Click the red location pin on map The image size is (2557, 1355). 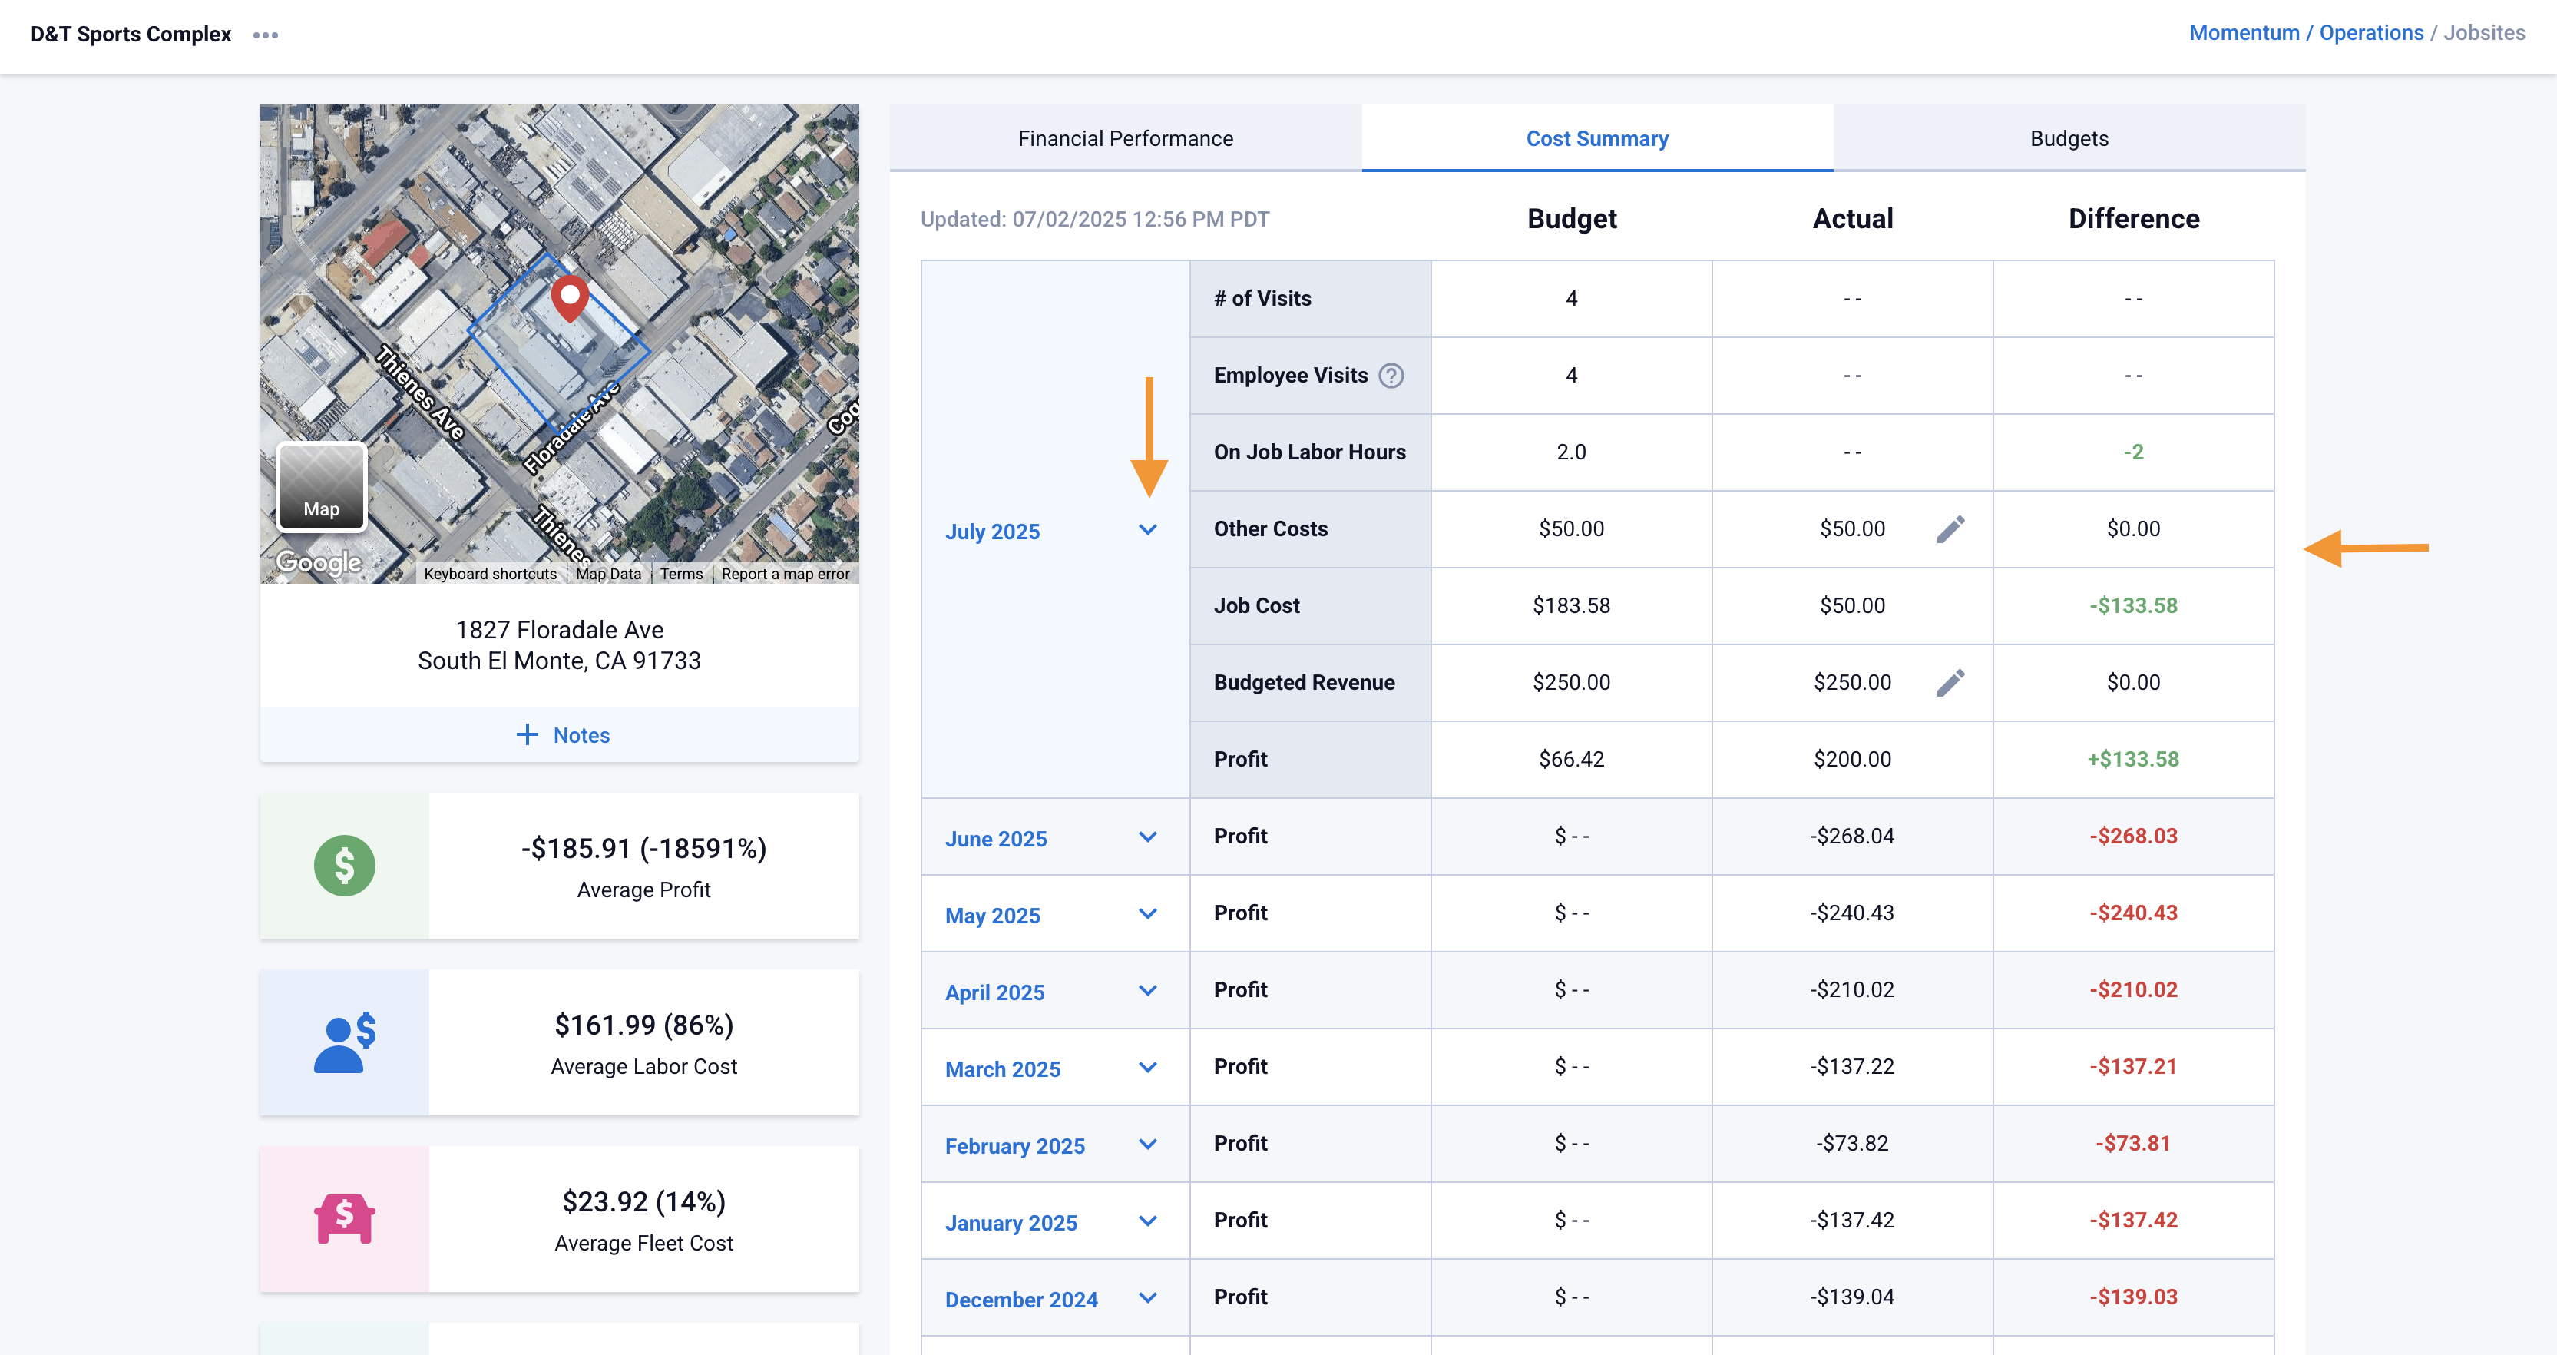tap(570, 296)
